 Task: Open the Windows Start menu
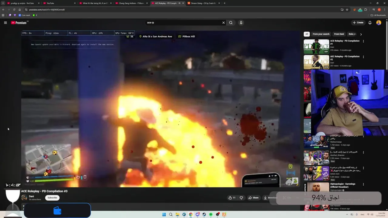[164, 215]
